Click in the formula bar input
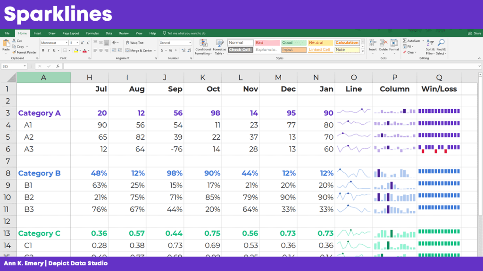 [x=271, y=66]
